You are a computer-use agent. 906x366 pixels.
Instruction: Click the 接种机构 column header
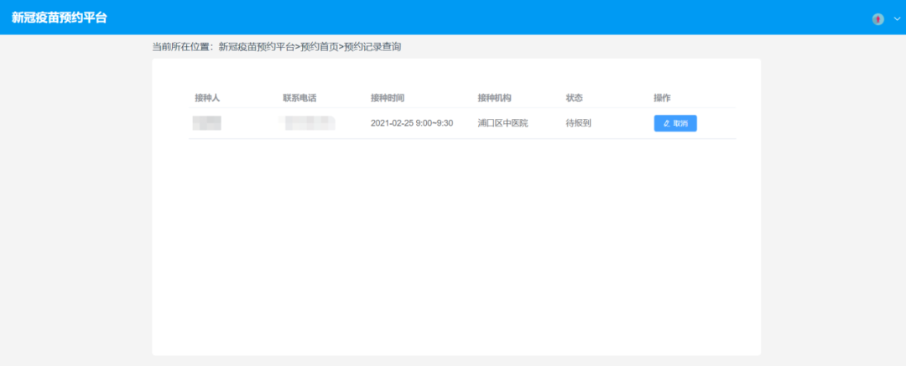pyautogui.click(x=494, y=98)
